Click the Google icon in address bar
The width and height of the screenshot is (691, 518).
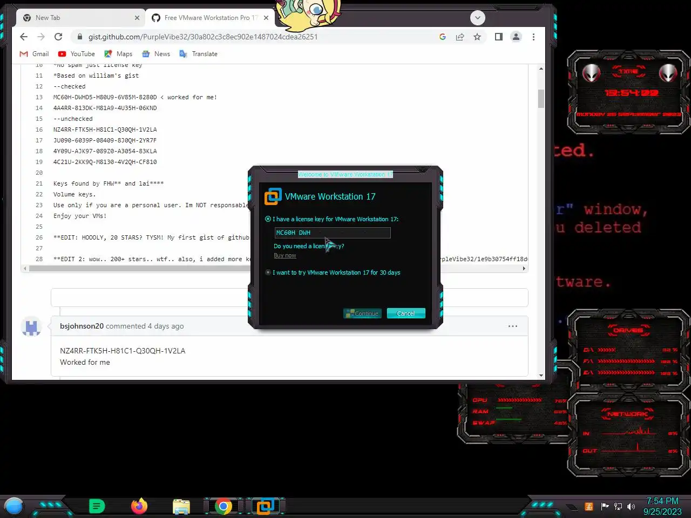click(443, 37)
